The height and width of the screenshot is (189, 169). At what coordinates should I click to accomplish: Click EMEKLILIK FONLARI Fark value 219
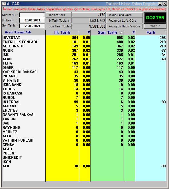pos(163,42)
